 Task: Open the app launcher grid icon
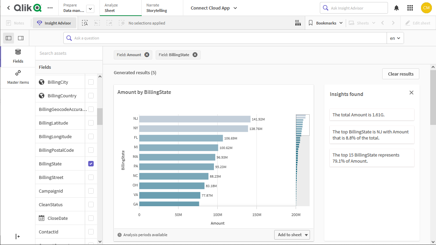coord(410,8)
